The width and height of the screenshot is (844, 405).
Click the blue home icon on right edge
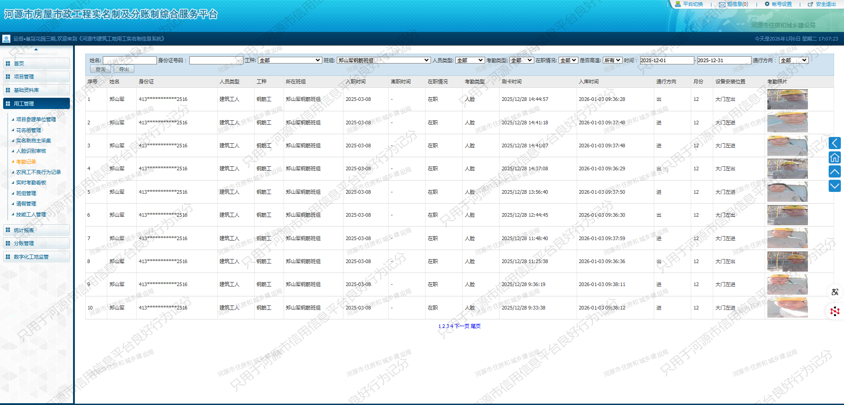point(835,157)
